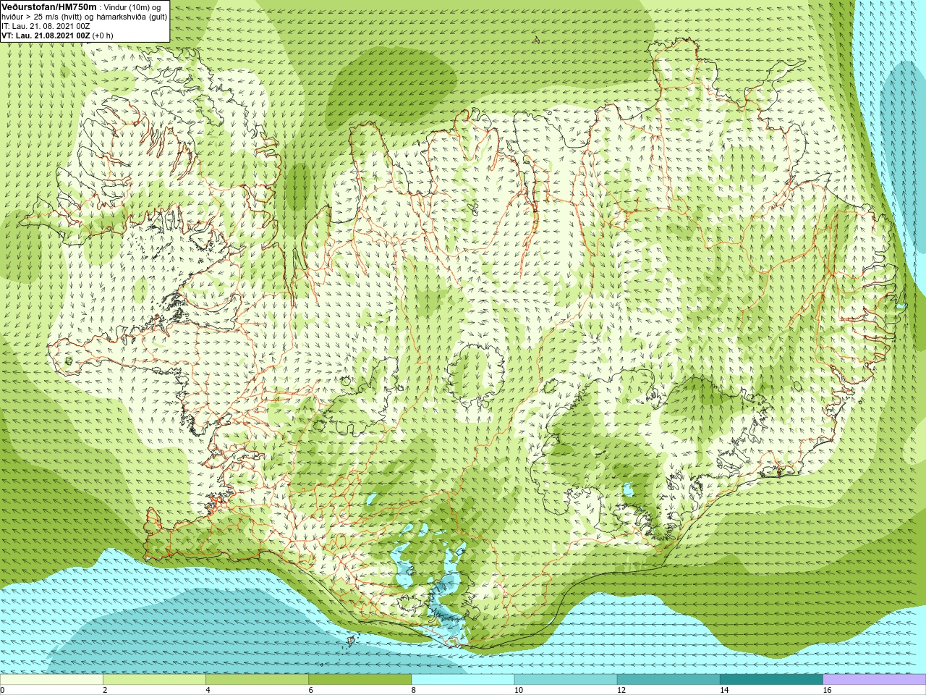The height and width of the screenshot is (695, 926).
Task: Click the 6–8 m/s dark green legend swatch
Action: (x=360, y=680)
